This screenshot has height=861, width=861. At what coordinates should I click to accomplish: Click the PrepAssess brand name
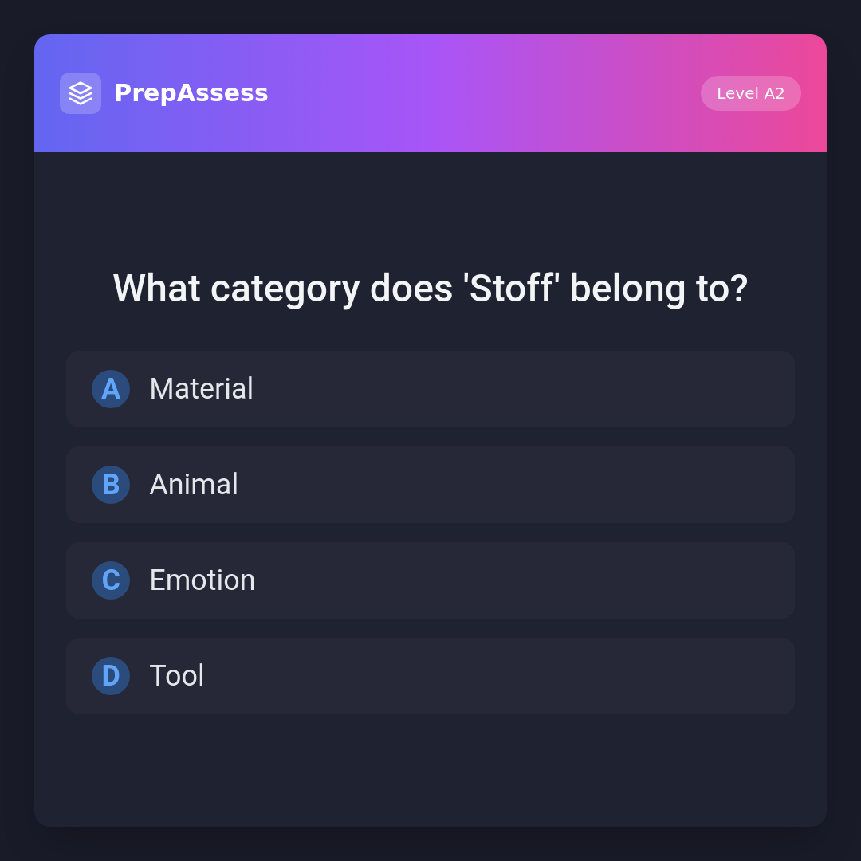(x=191, y=93)
